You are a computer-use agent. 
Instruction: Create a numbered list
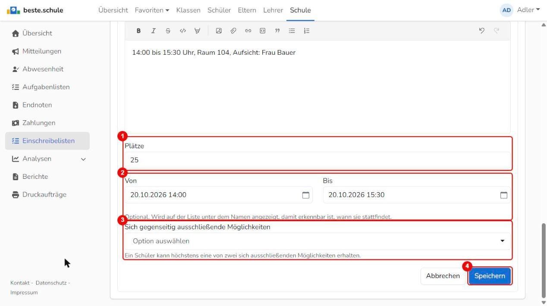point(307,31)
